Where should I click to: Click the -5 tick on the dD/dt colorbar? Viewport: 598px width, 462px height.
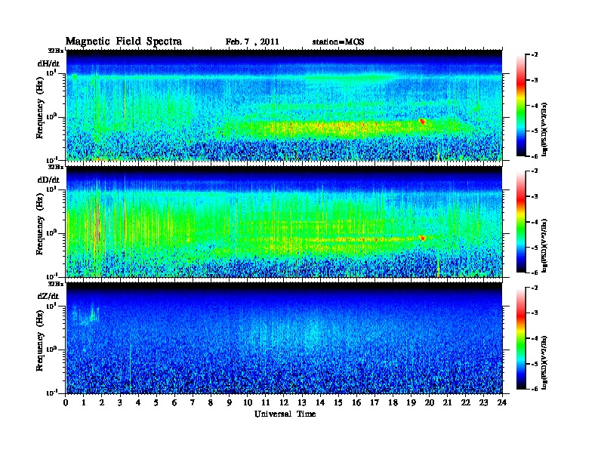coord(535,247)
